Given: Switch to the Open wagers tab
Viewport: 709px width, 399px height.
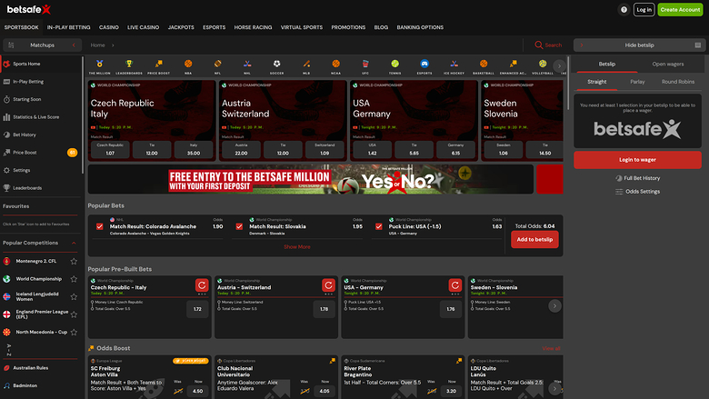Looking at the screenshot, I should click(668, 65).
